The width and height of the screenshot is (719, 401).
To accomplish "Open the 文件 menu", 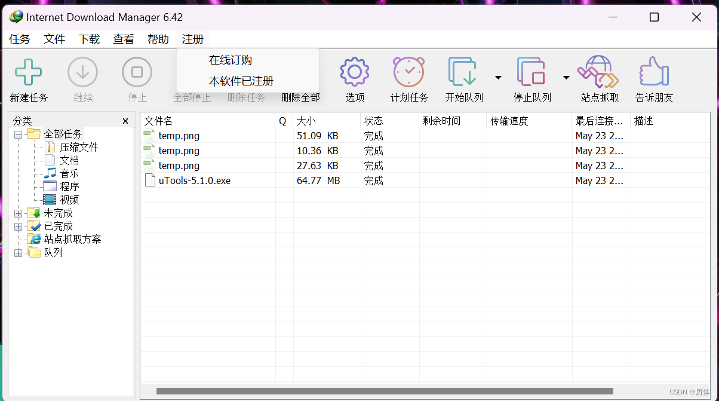I will [x=54, y=39].
